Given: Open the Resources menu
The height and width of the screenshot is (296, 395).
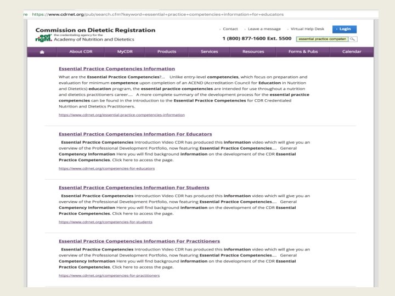Looking at the screenshot, I should tap(253, 52).
